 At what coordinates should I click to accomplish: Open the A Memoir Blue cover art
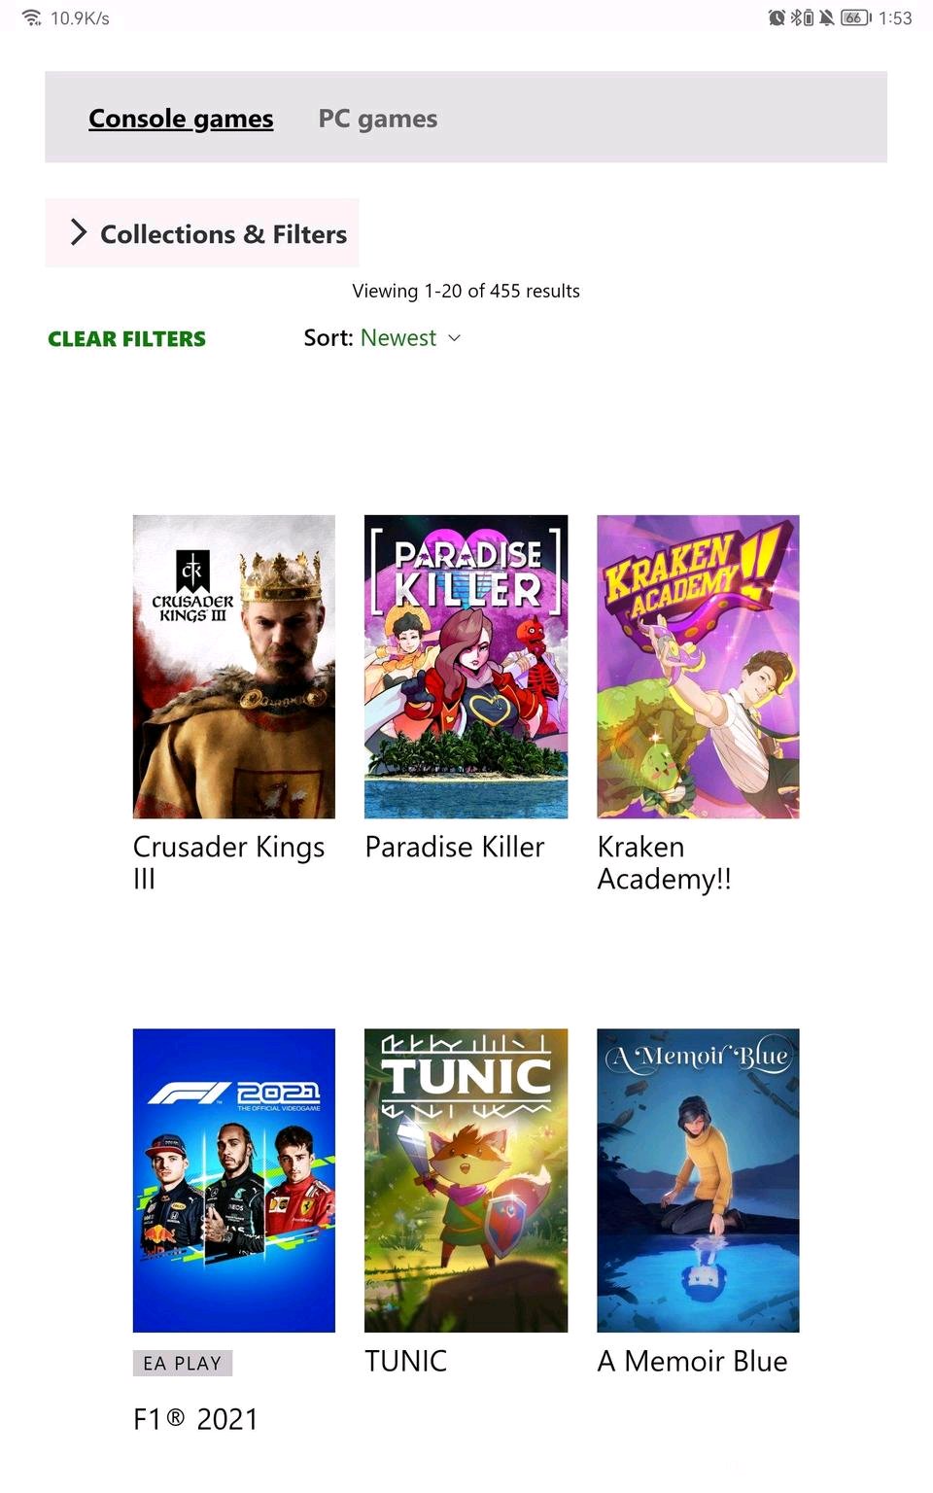698,1180
